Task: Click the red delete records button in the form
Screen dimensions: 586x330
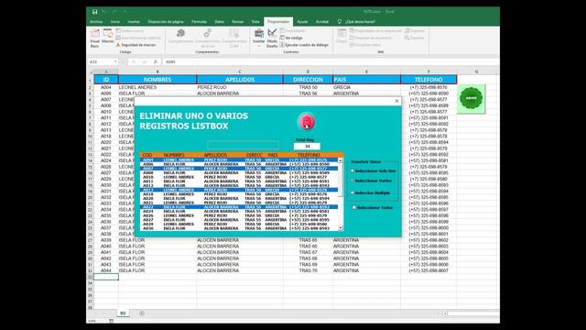Action: click(x=307, y=122)
